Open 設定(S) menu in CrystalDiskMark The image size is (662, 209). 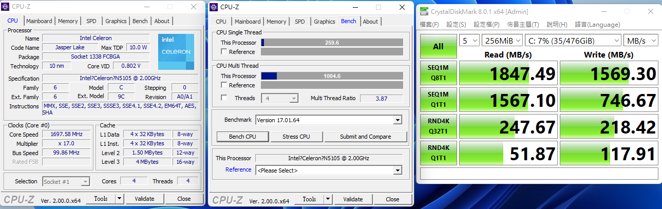456,25
